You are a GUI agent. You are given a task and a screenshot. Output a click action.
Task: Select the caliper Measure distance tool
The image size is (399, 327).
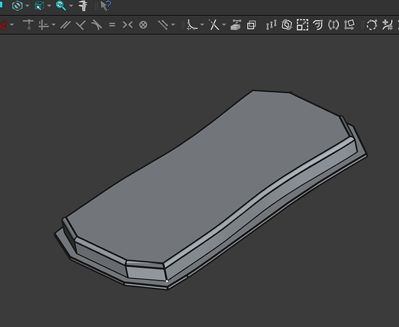click(x=83, y=6)
